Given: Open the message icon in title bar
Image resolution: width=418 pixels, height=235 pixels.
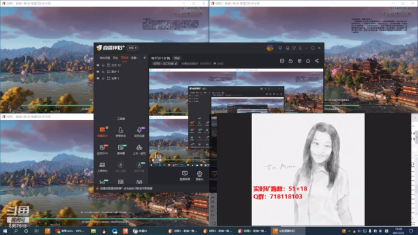Looking at the screenshot, I should click(x=280, y=48).
